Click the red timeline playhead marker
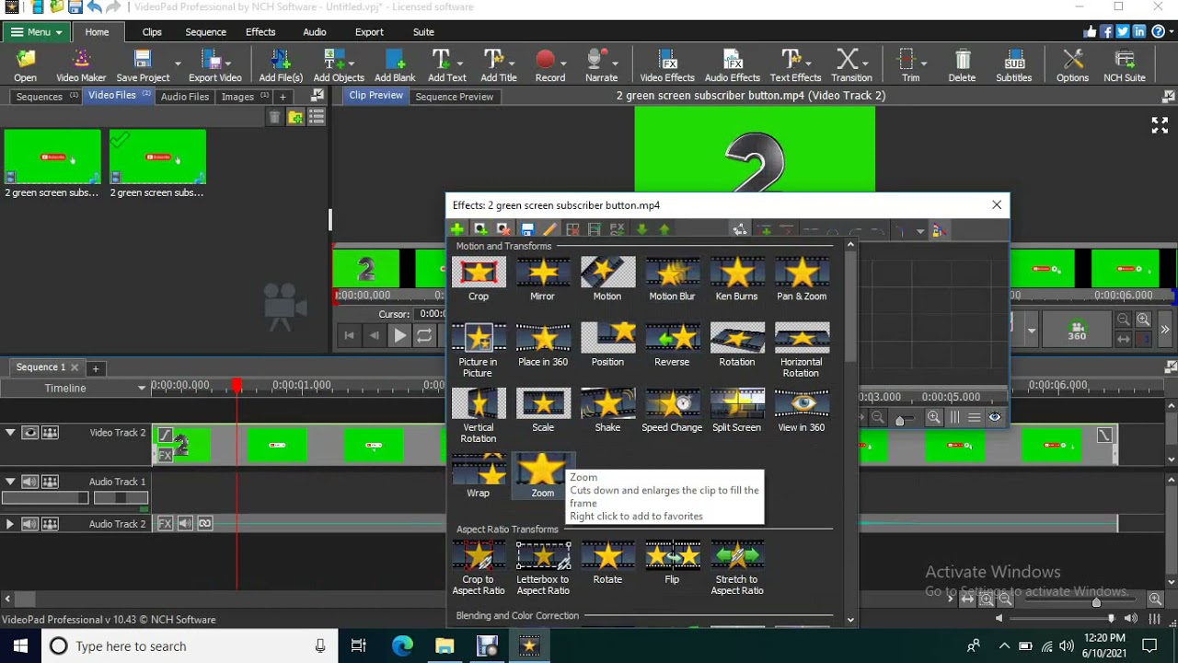This screenshot has height=663, width=1178. [237, 387]
